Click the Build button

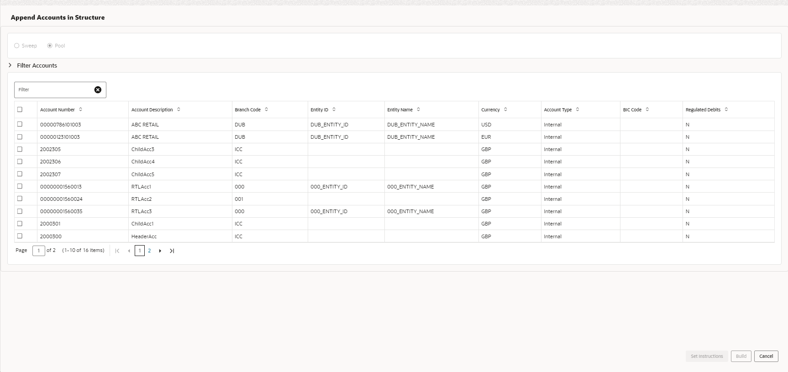pos(741,356)
